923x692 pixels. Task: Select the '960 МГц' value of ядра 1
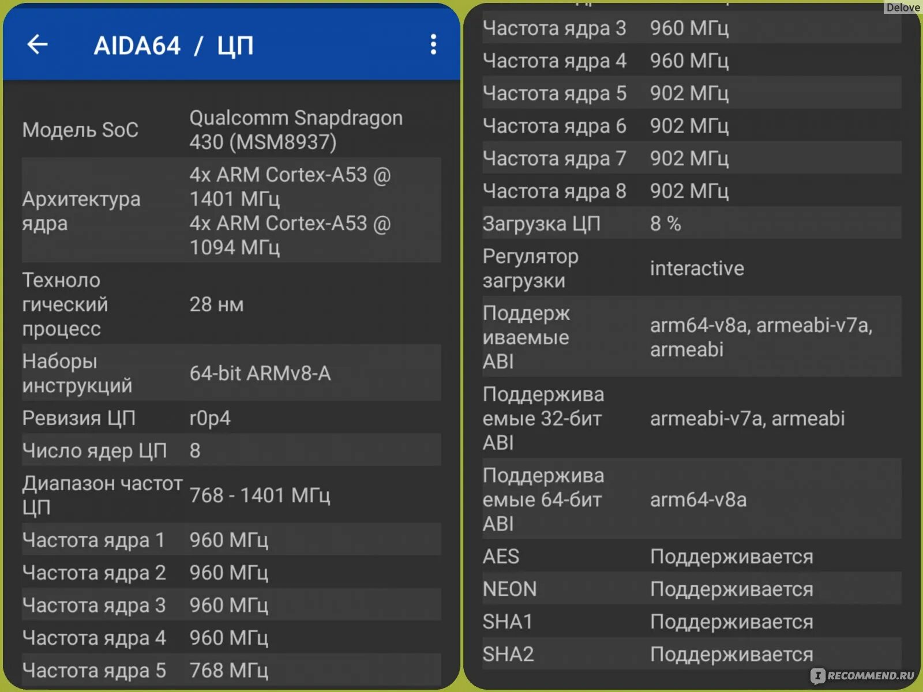(229, 540)
